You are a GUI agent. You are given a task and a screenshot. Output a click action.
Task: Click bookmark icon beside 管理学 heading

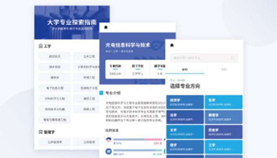click(40, 132)
